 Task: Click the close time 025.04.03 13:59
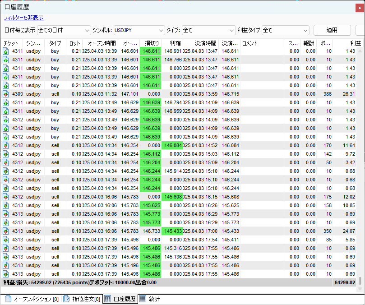point(200,94)
